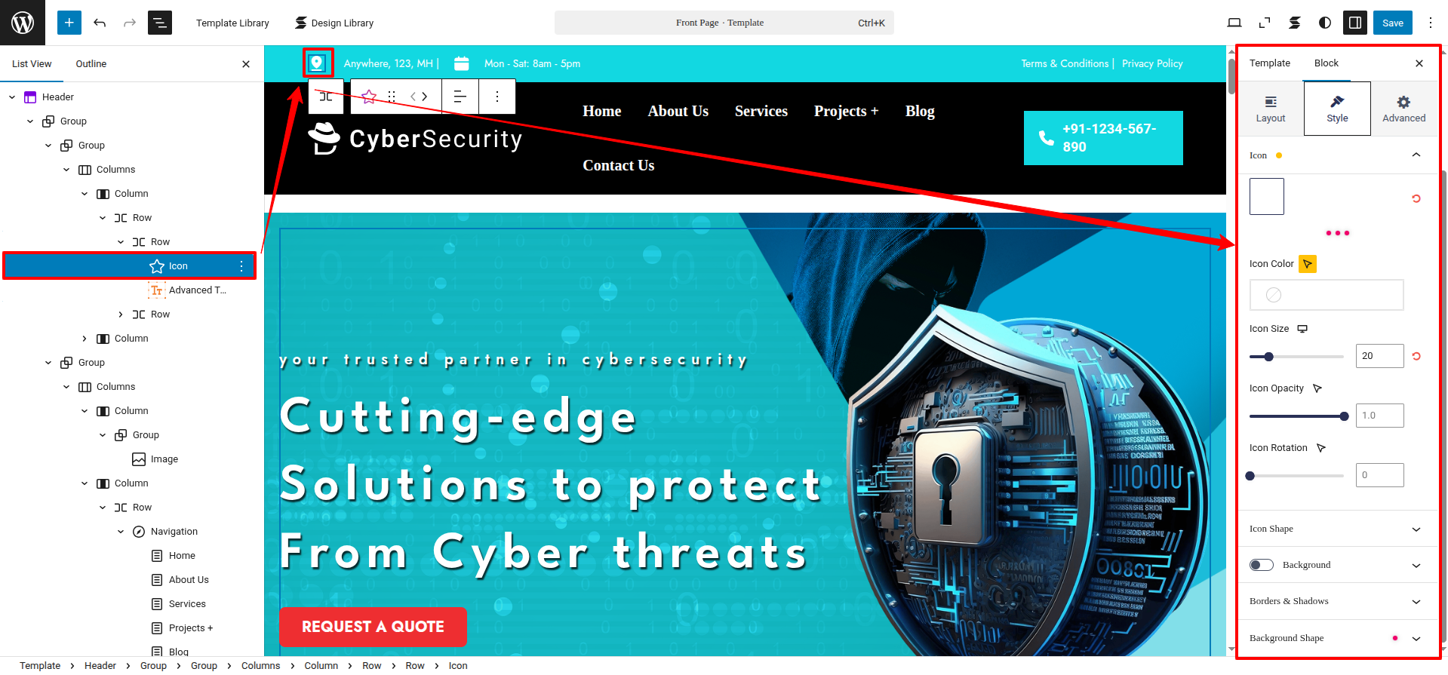1448x675 pixels.
Task: Toggle the settings sidebar panel icon
Action: pyautogui.click(x=1355, y=23)
